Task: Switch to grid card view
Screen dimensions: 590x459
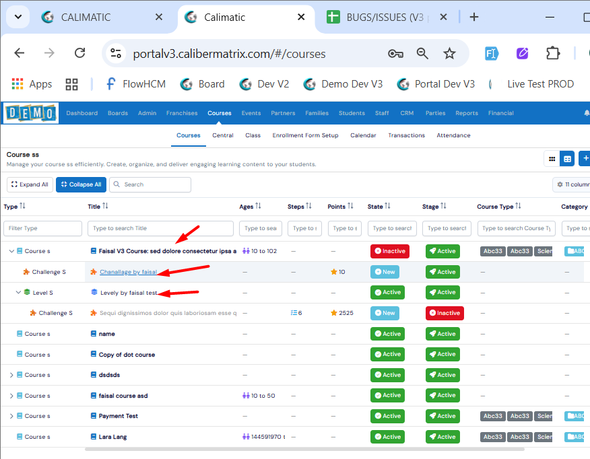Action: tap(552, 159)
